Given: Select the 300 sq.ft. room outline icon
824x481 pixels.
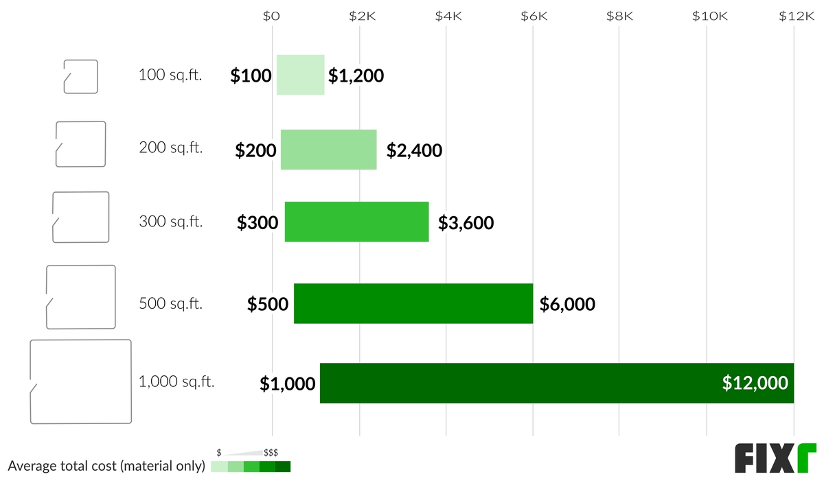Looking at the screenshot, I should coord(81,217).
